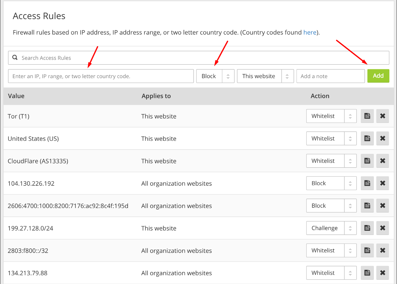Delete the 104.130.226.192 rule

tap(383, 183)
